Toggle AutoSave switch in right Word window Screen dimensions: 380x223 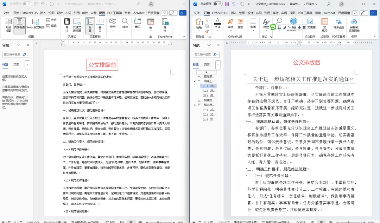[218, 4]
